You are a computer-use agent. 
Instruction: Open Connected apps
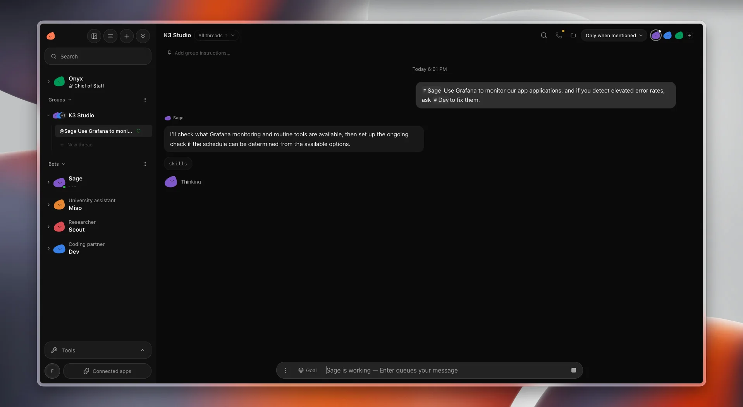107,371
